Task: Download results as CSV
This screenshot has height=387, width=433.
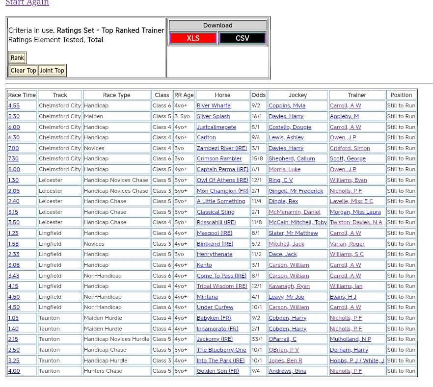Action: pyautogui.click(x=242, y=38)
